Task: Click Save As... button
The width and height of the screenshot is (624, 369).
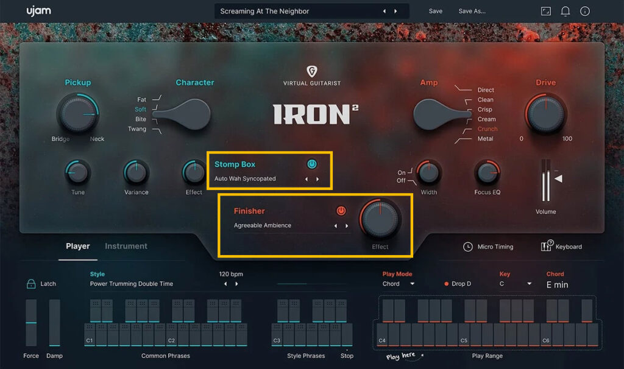Action: [472, 11]
